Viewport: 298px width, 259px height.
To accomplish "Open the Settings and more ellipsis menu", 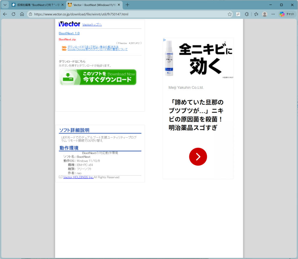I will tap(273, 14).
